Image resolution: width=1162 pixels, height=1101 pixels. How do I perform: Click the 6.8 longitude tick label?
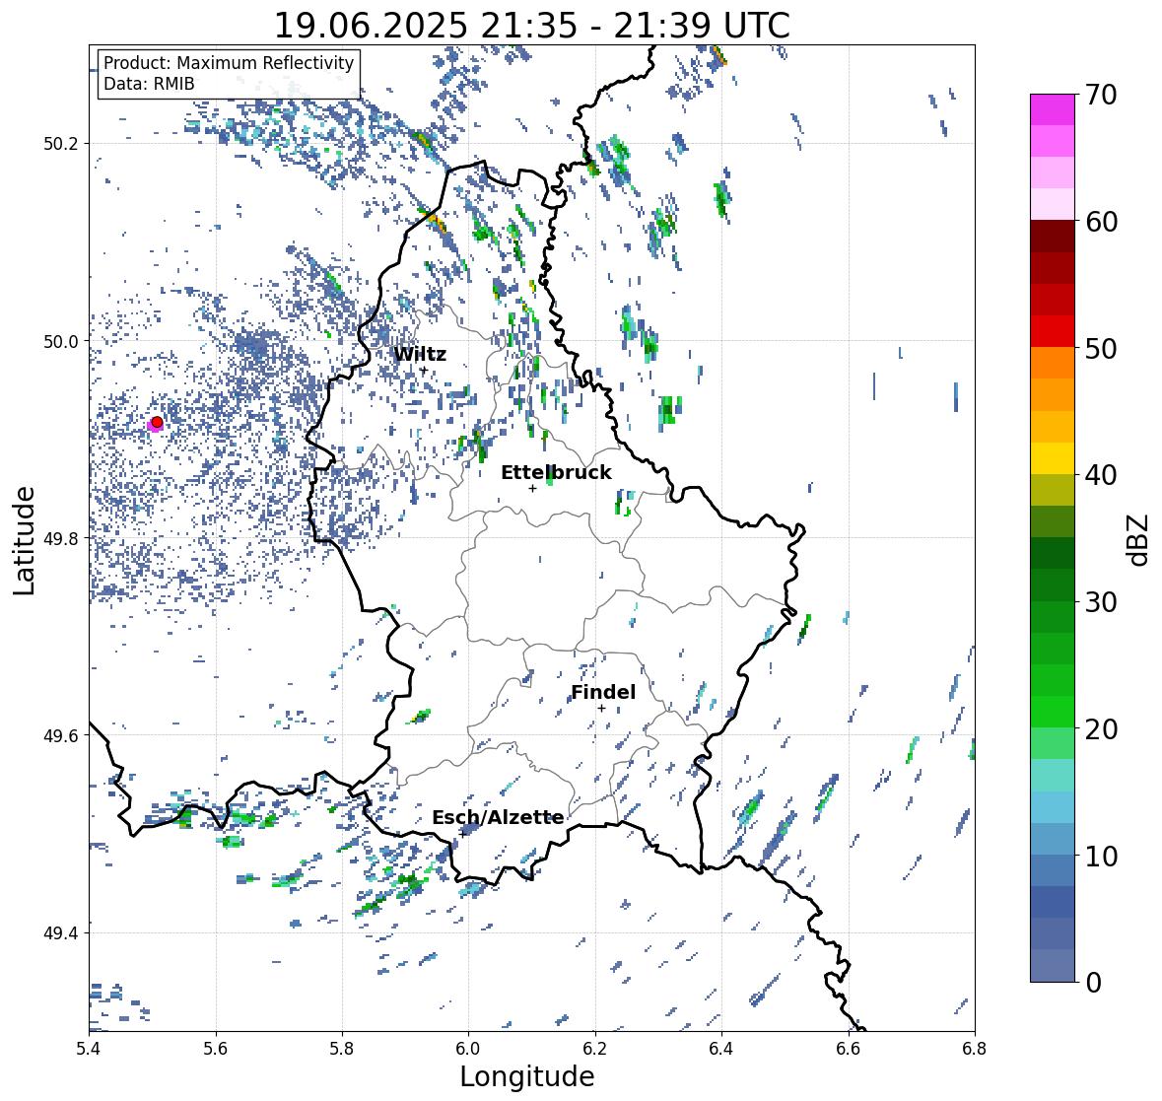[x=975, y=1049]
